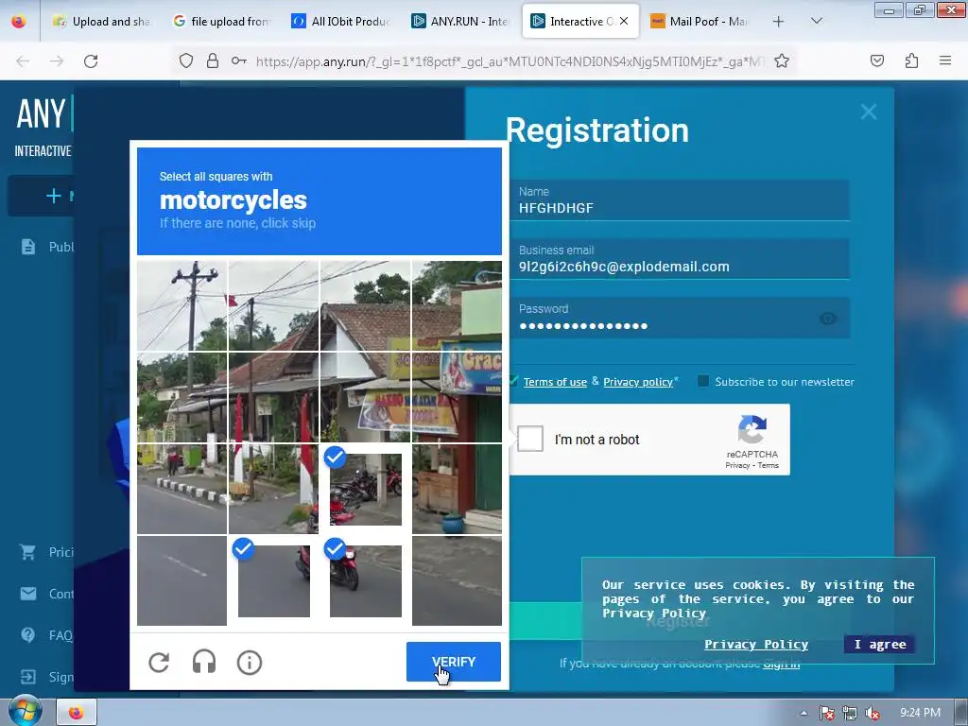Select the utility pole tile in the captcha
The image size is (968, 726).
point(182,305)
